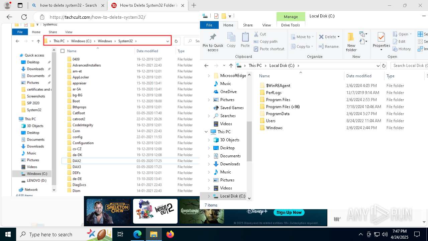The height and width of the screenshot is (241, 428).
Task: Expand Searches in navigation pane
Action: [209, 116]
